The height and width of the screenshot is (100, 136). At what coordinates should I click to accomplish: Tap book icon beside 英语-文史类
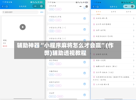tap(94, 60)
